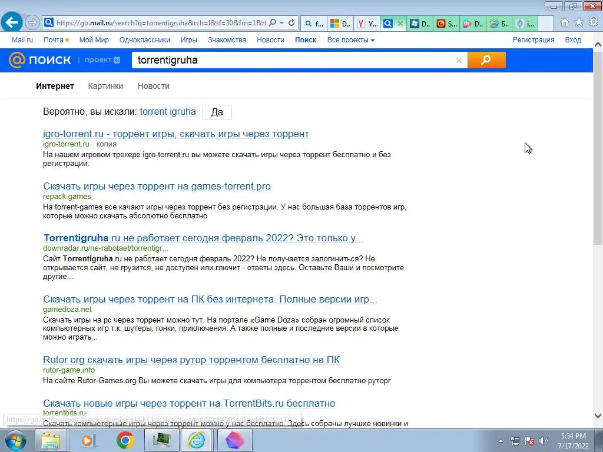Click the search magnifier in address bar
The height and width of the screenshot is (452, 603).
click(x=272, y=23)
